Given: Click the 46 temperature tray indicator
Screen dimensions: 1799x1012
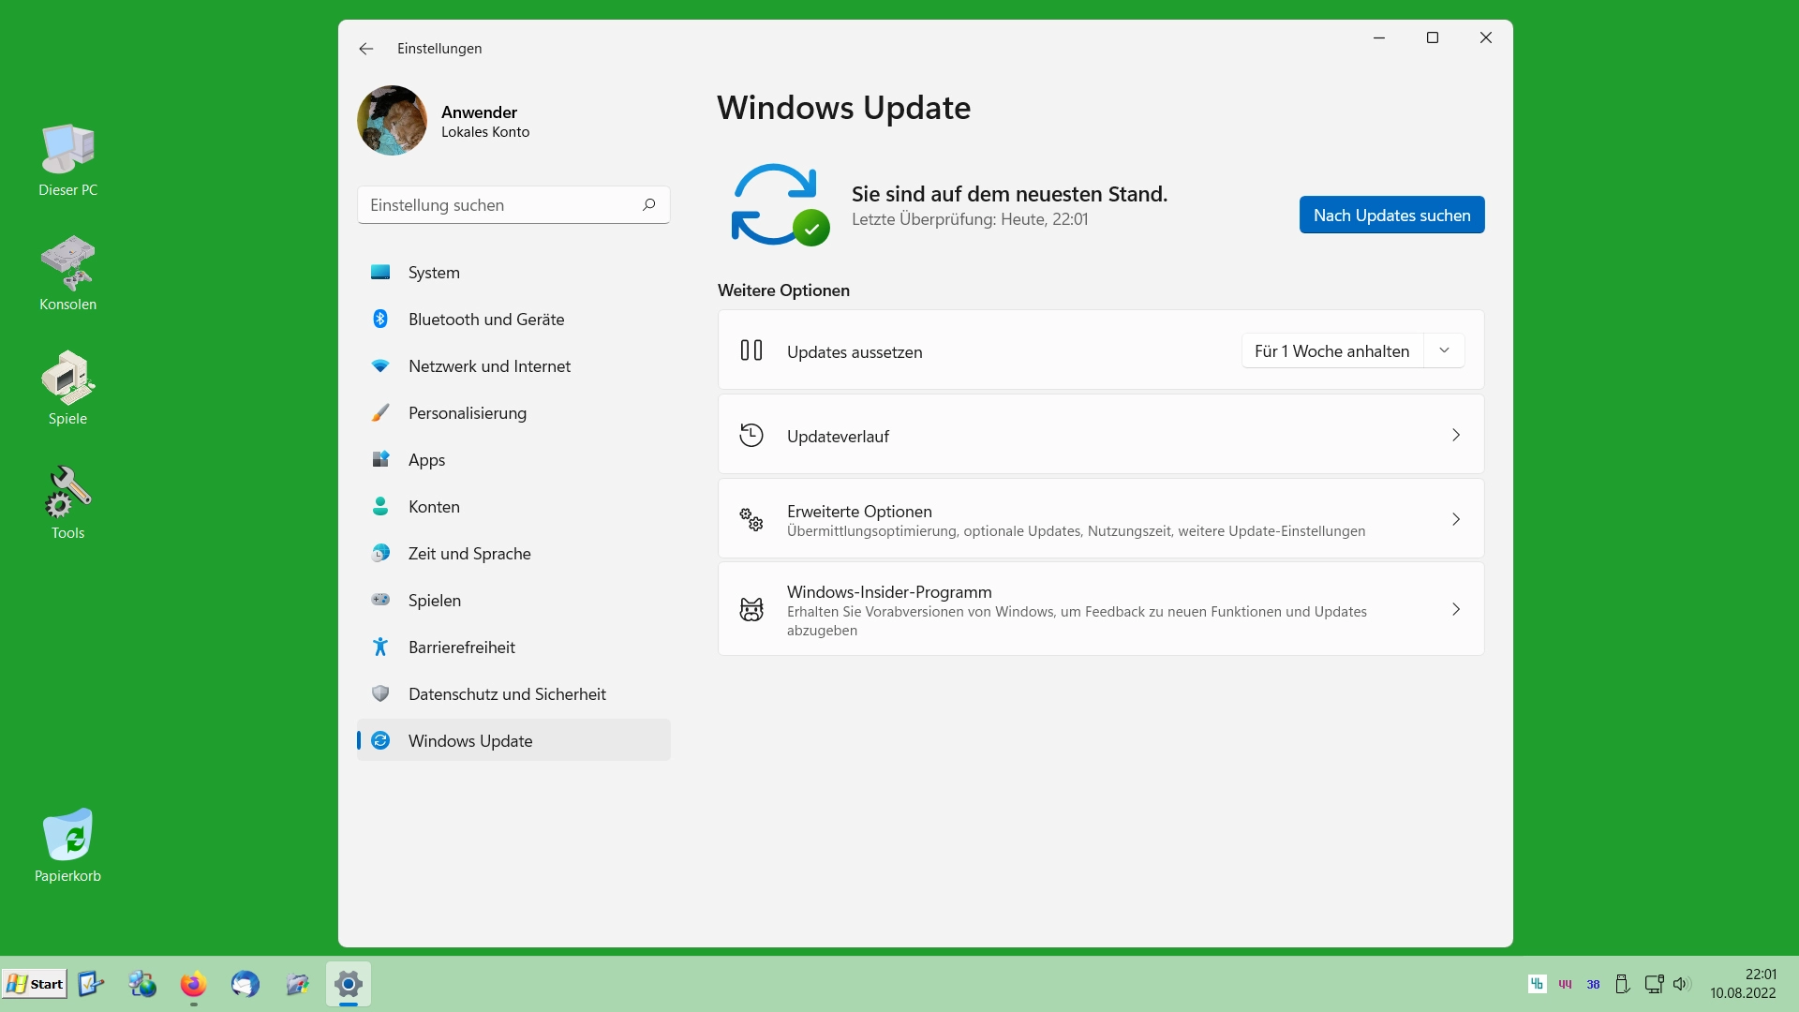Looking at the screenshot, I should tap(1537, 984).
